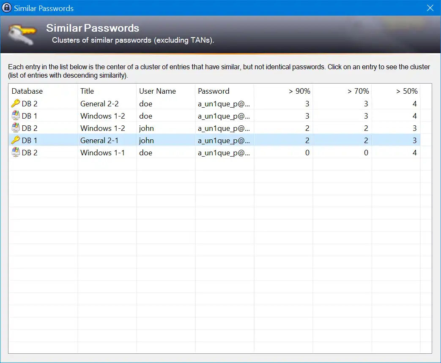441x363 pixels.
Task: Click Windows icon of Windows 1-1 row
Action: tap(16, 152)
